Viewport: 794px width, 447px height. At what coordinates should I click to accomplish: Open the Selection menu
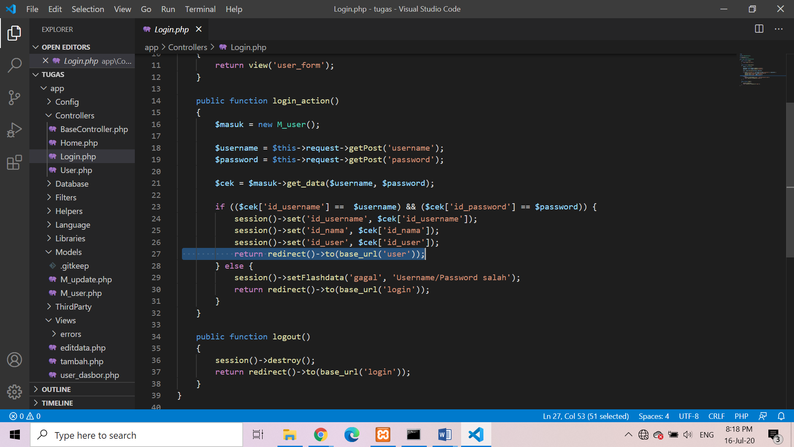pos(88,9)
